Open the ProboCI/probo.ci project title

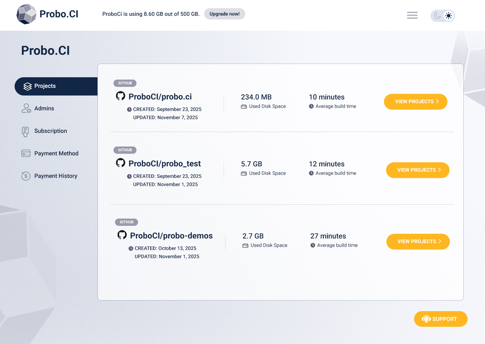[x=160, y=97]
